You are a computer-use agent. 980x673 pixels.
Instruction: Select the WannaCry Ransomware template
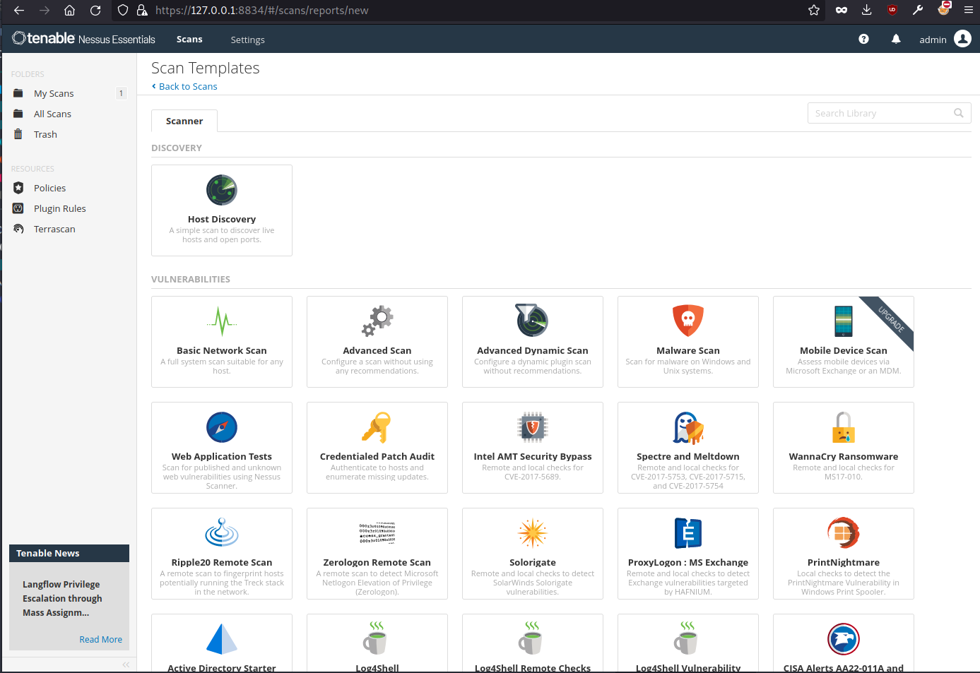pyautogui.click(x=843, y=448)
